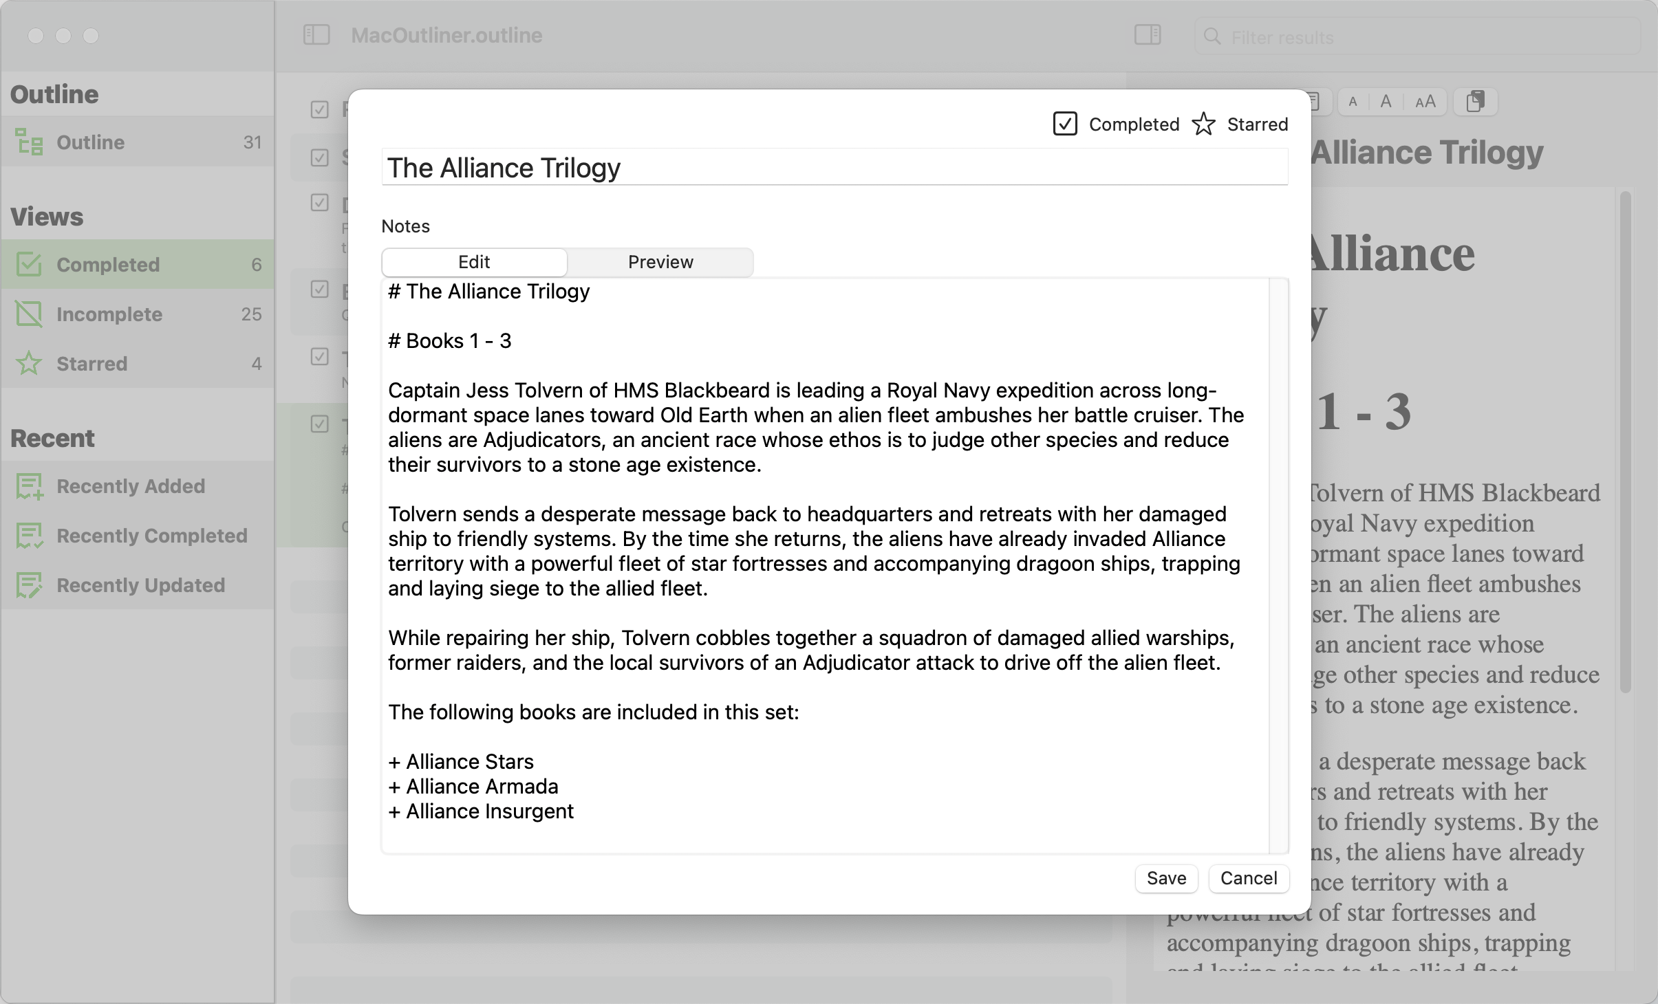The image size is (1658, 1004).
Task: Toggle the Starred checkbox on item
Action: (x=1205, y=123)
